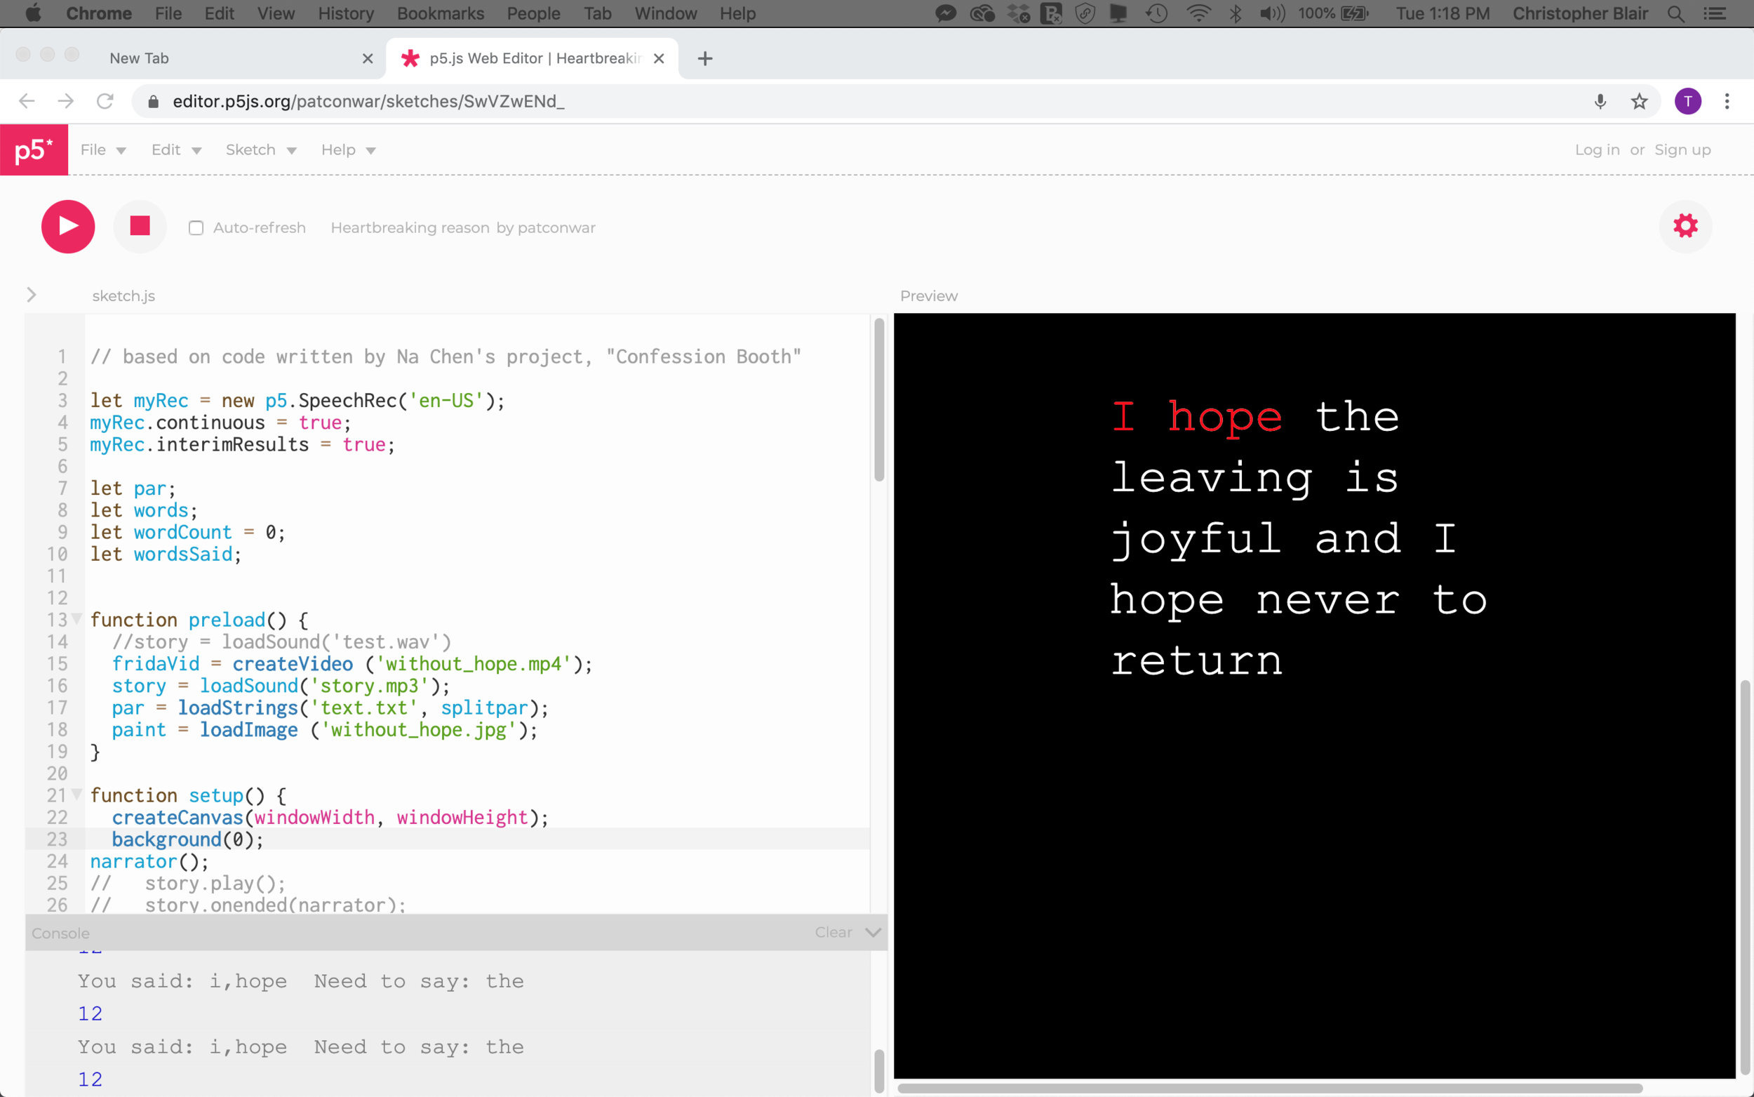Click the p5* logo icon
Image resolution: width=1754 pixels, height=1097 pixels.
coord(34,150)
